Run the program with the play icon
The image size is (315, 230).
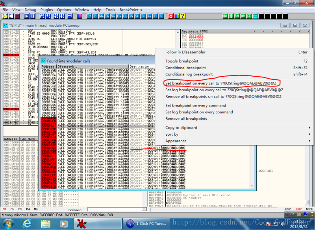point(26,16)
